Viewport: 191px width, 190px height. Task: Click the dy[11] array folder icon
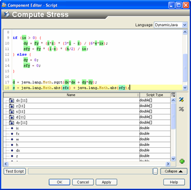(x=11, y=123)
